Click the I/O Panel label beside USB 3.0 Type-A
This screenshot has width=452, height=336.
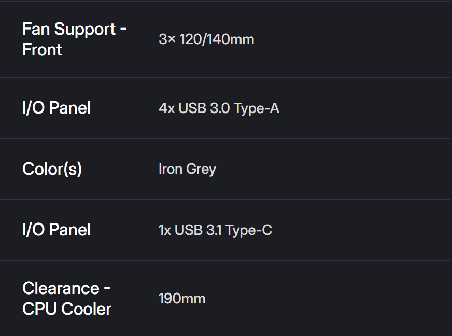point(56,108)
